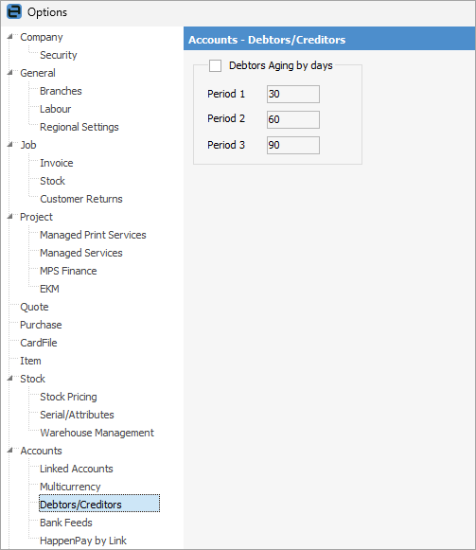The image size is (476, 550).
Task: Collapse the Stock tree node arrow
Action: click(10, 378)
